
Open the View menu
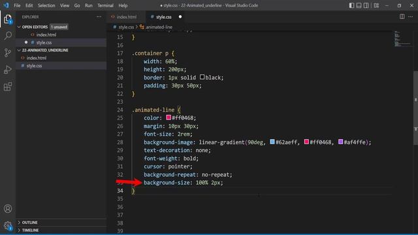point(65,5)
